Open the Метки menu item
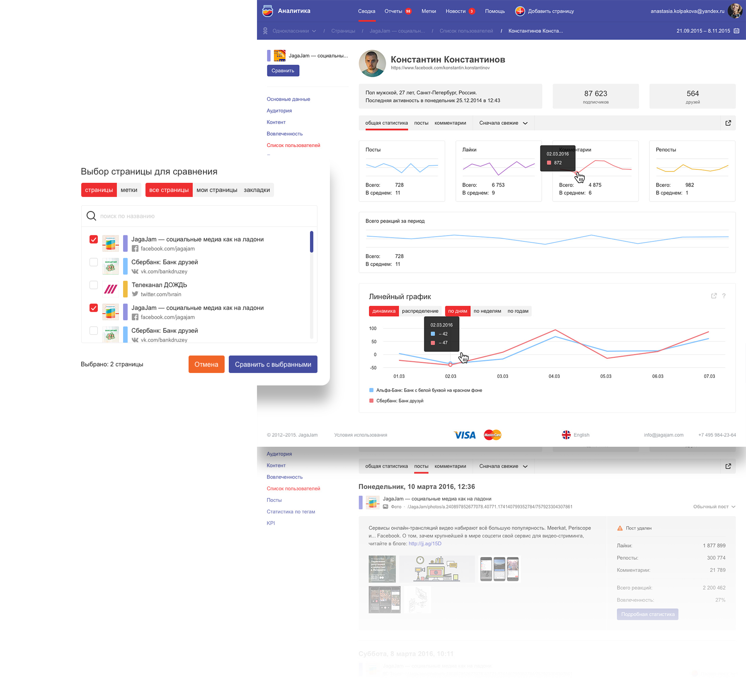The image size is (746, 683). click(x=429, y=11)
